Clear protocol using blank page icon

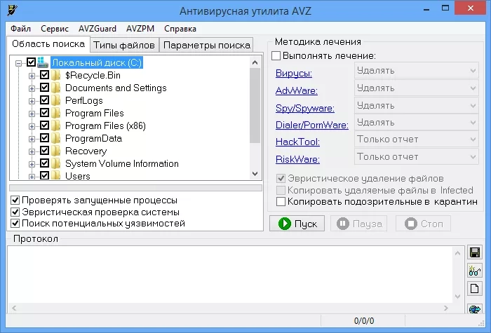pyautogui.click(x=475, y=288)
